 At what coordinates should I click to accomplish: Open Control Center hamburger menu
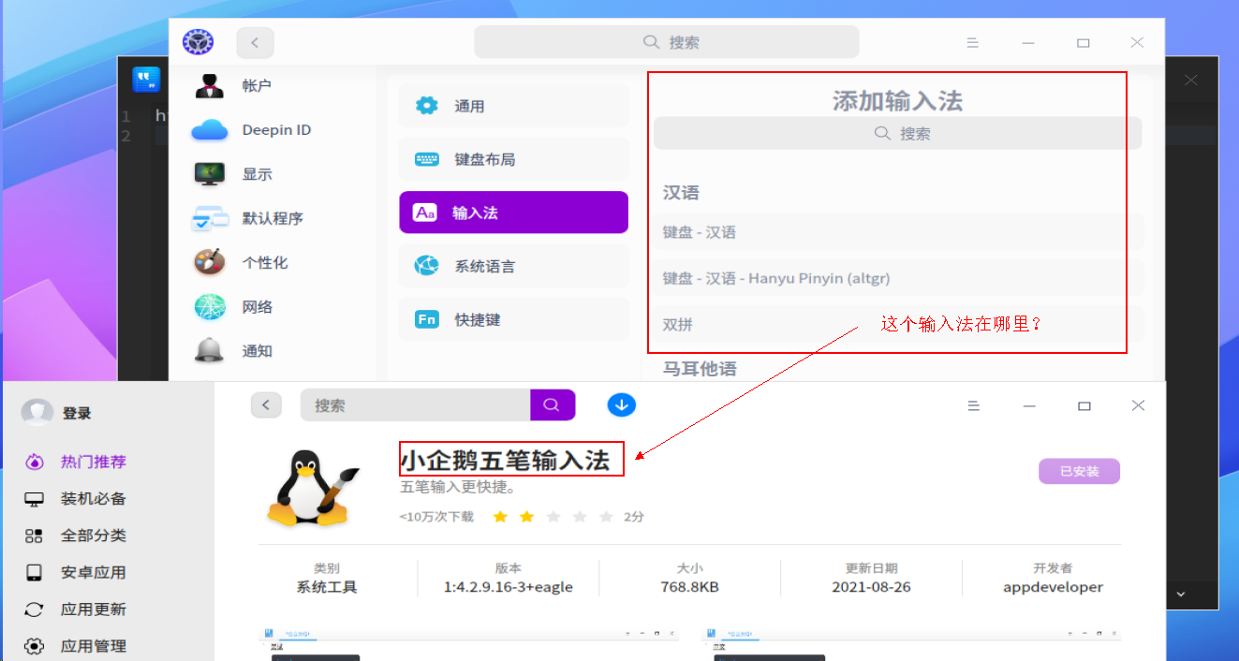[x=972, y=42]
